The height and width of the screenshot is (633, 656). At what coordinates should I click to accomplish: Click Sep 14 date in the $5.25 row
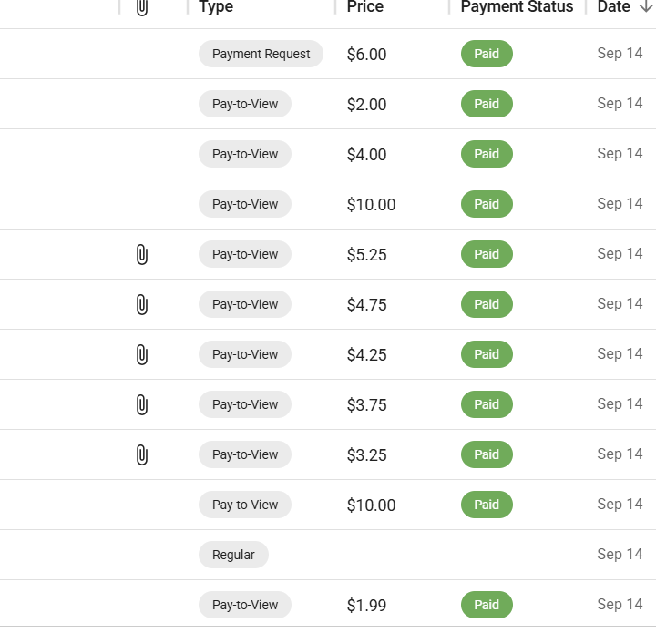coord(620,253)
